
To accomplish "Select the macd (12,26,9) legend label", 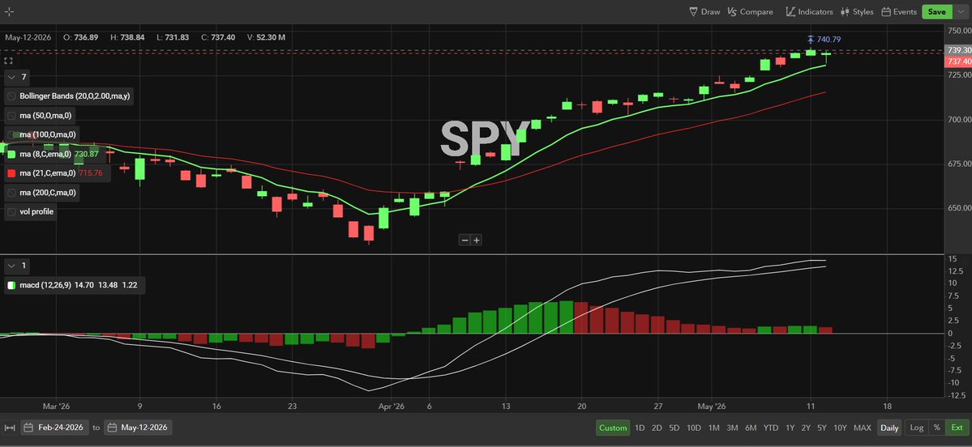I will (47, 285).
